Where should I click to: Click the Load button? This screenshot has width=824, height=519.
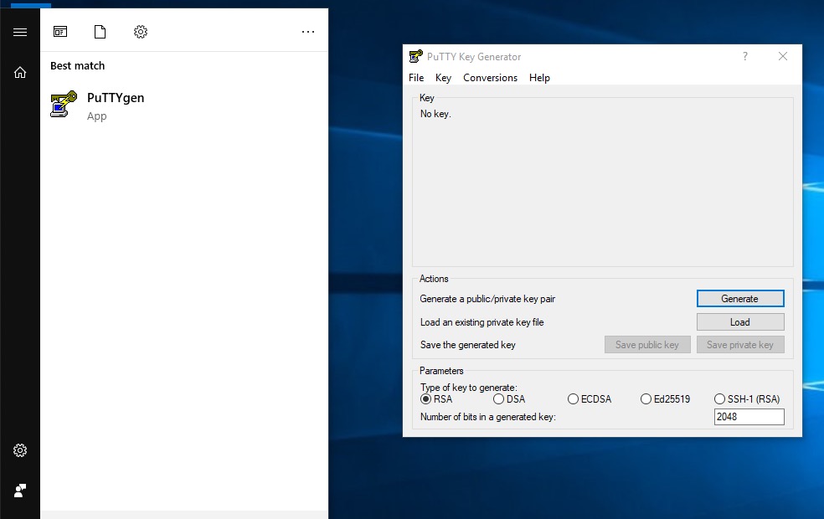tap(740, 322)
